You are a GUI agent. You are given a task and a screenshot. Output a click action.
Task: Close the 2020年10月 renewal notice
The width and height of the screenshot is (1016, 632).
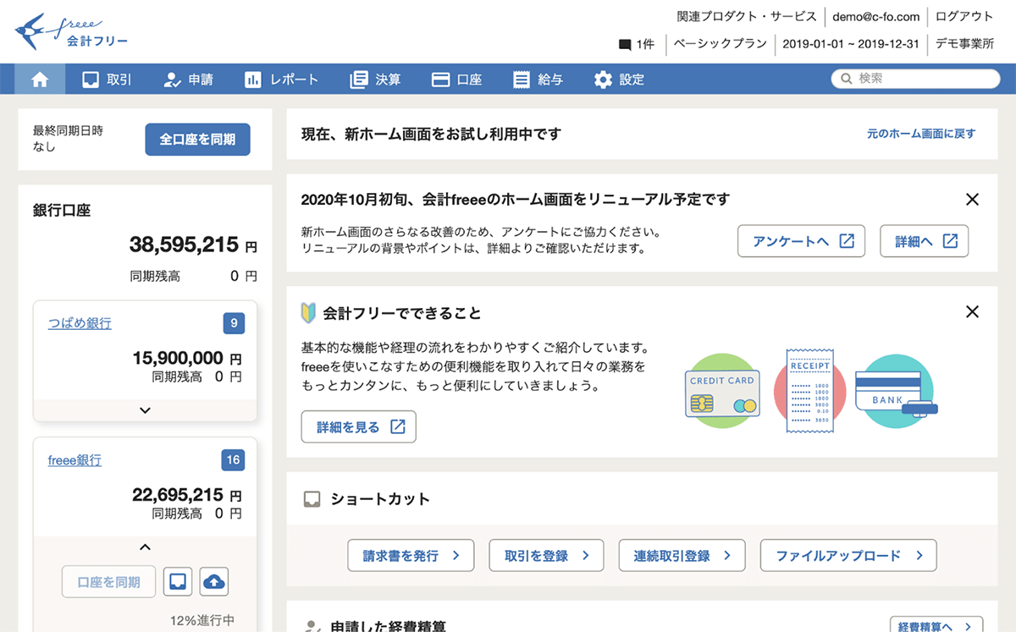[x=972, y=200]
